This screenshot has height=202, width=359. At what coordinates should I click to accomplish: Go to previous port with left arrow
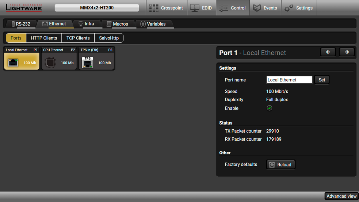[328, 52]
